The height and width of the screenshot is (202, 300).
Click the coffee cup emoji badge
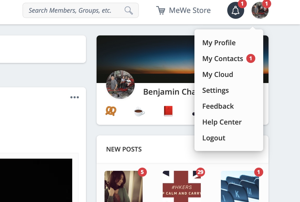coord(139,111)
